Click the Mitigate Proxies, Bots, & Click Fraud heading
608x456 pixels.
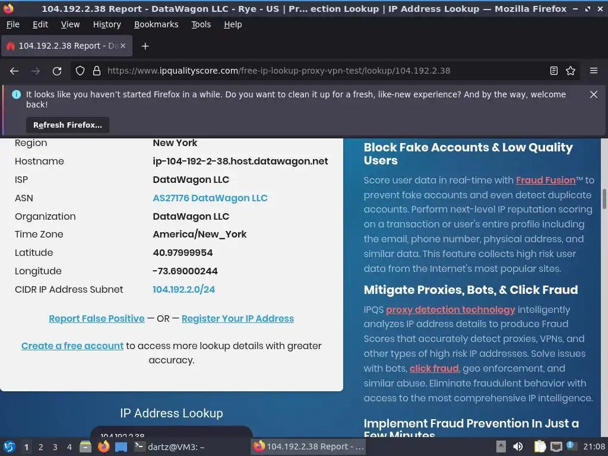[x=471, y=290]
